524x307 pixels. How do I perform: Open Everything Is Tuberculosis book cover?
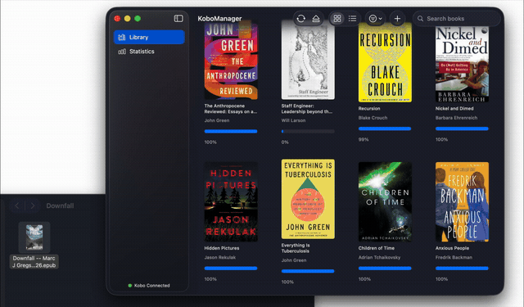coord(308,199)
